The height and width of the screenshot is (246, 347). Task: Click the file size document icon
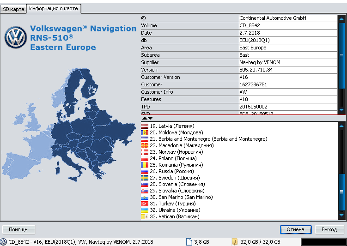pyautogui.click(x=189, y=242)
